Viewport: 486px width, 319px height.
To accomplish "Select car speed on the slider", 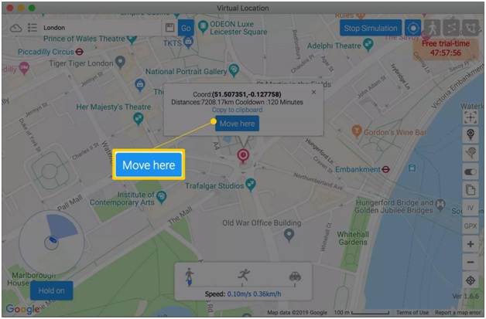I will (295, 276).
